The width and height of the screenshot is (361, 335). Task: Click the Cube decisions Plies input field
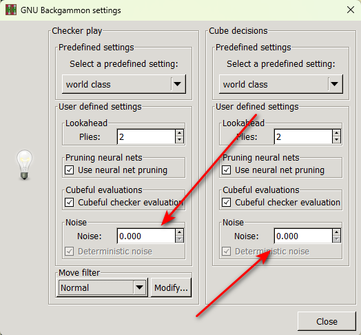pos(303,137)
